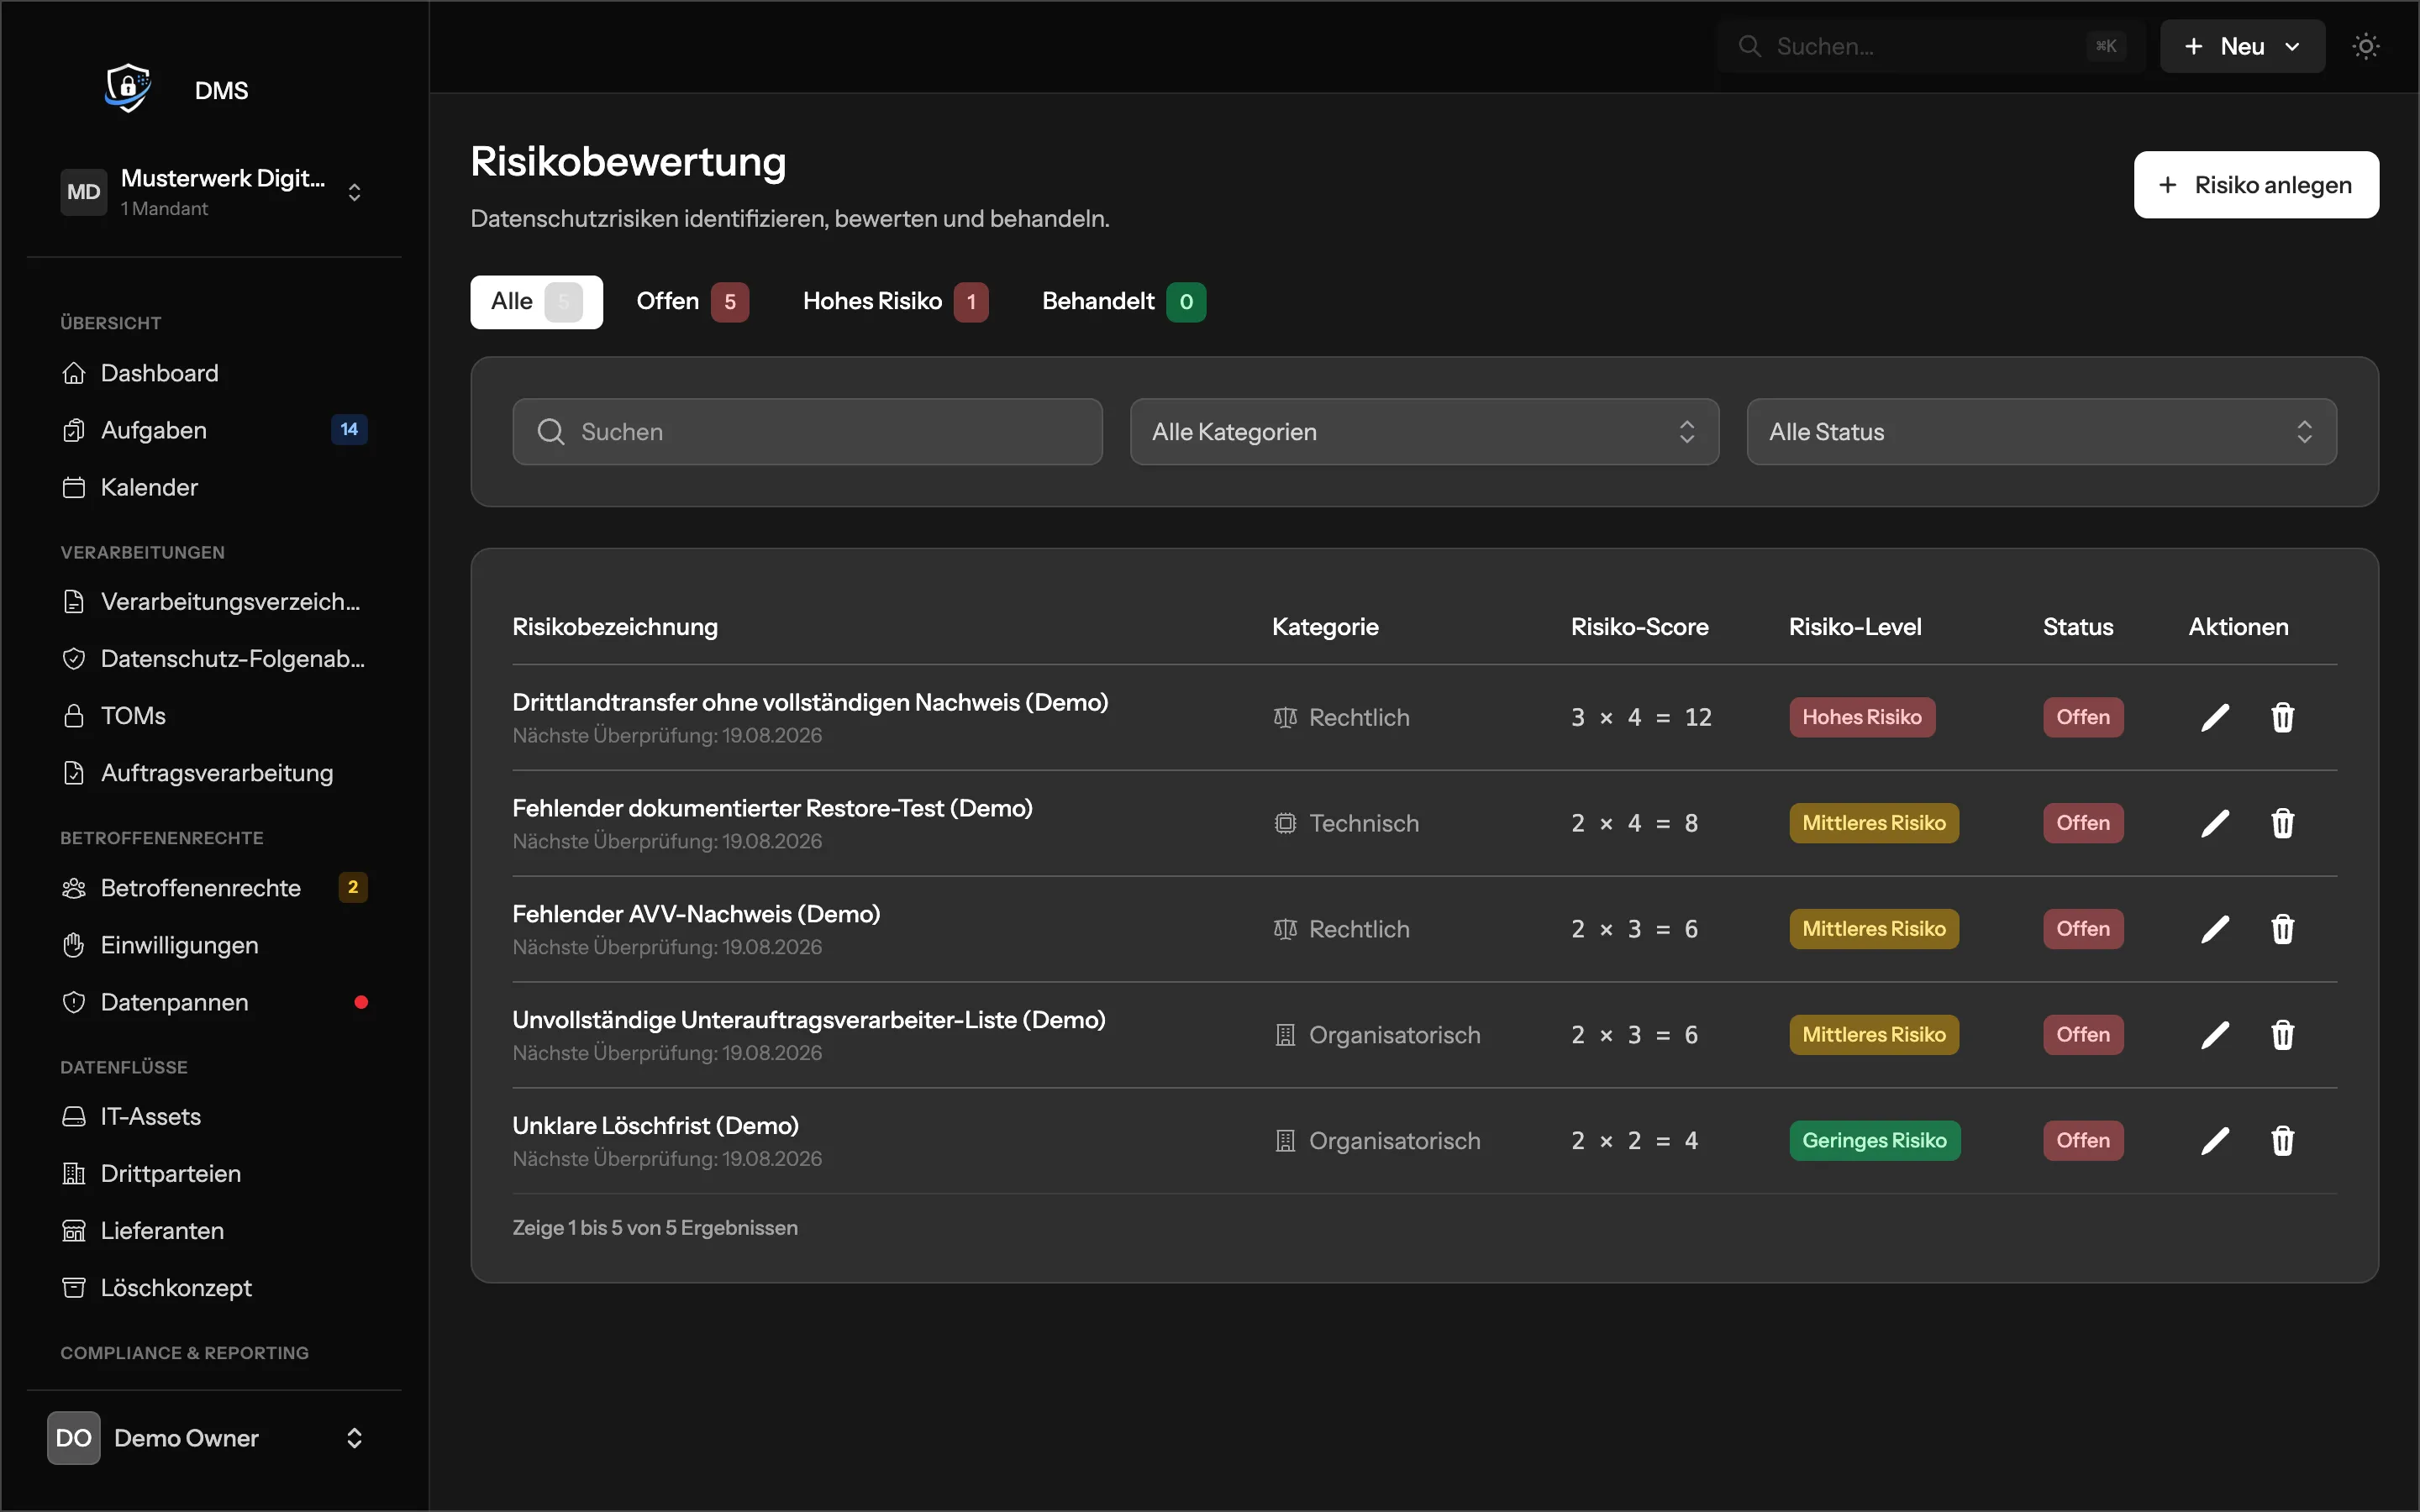This screenshot has height=1512, width=2420.
Task: Edit the Fehlender dokumentierter Restore-Test risk
Action: click(2215, 823)
